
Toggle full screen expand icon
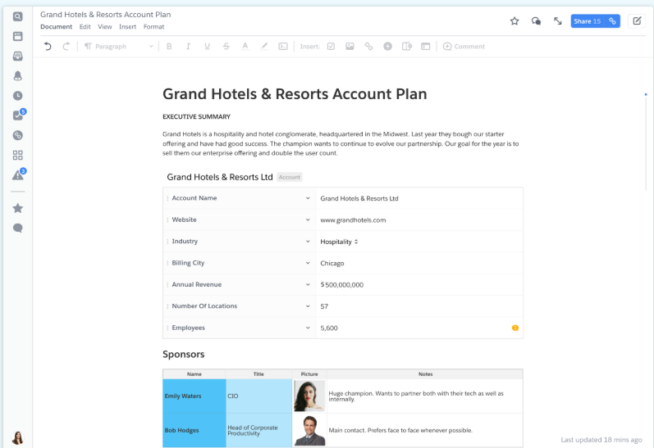coord(558,20)
